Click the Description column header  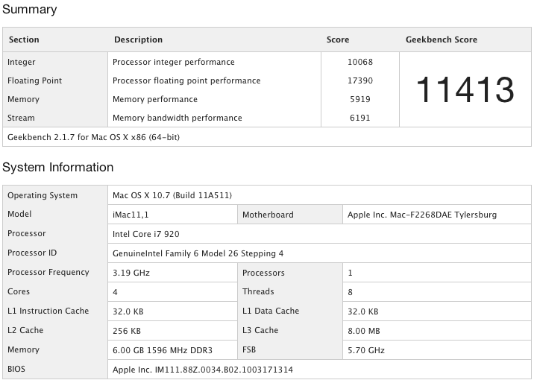click(139, 39)
